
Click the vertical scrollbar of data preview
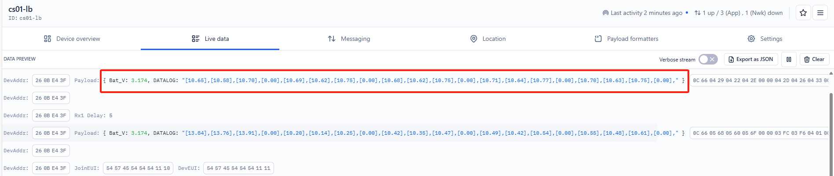click(x=831, y=132)
